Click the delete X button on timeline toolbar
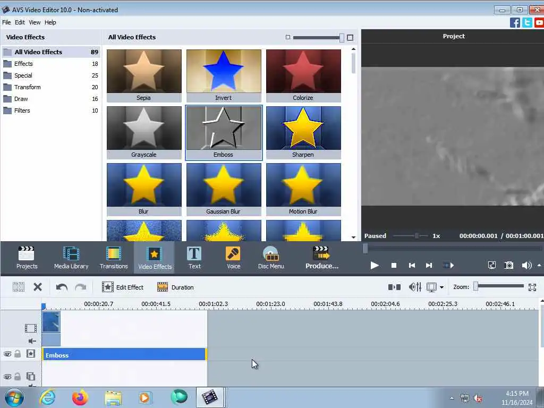The height and width of the screenshot is (408, 544). point(38,287)
